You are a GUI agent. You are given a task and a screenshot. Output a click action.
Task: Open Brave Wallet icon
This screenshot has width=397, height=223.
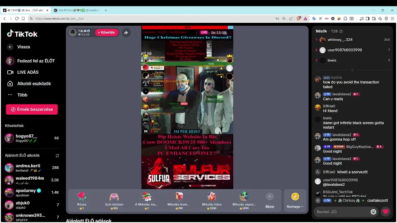tap(374, 19)
